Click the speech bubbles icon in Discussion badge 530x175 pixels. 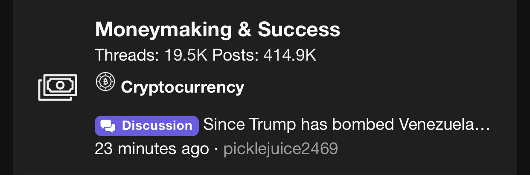pyautogui.click(x=108, y=125)
